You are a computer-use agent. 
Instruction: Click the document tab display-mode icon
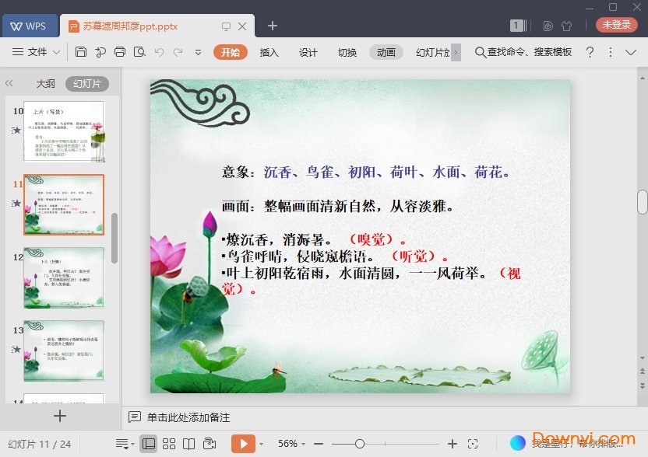pos(226,26)
